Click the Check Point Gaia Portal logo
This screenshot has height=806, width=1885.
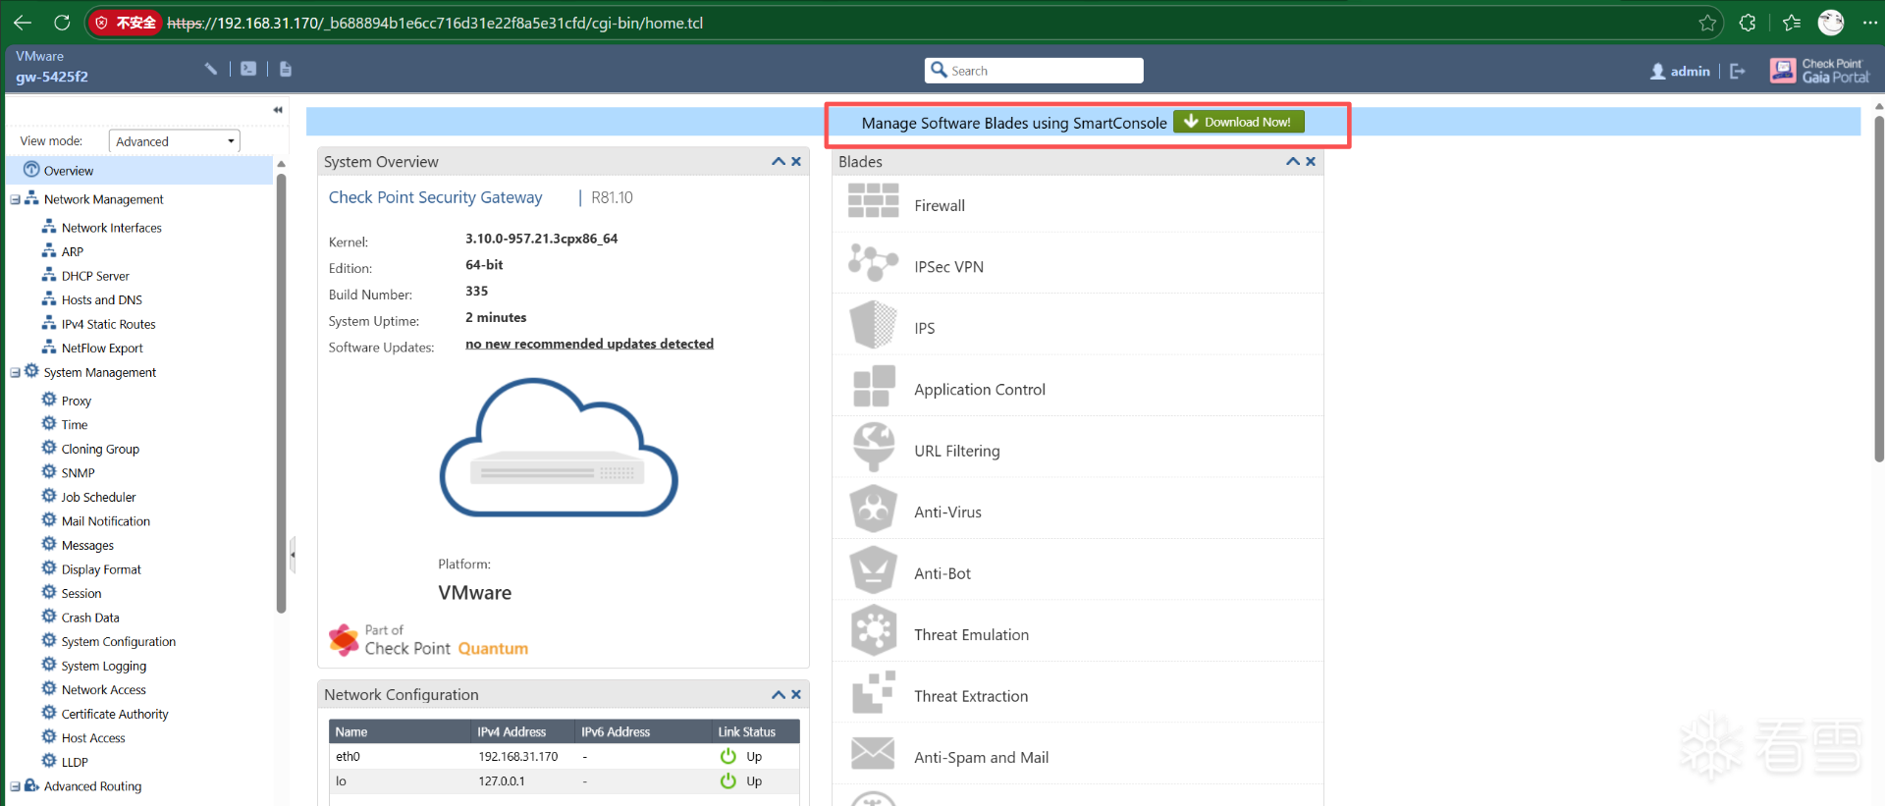coord(1820,70)
